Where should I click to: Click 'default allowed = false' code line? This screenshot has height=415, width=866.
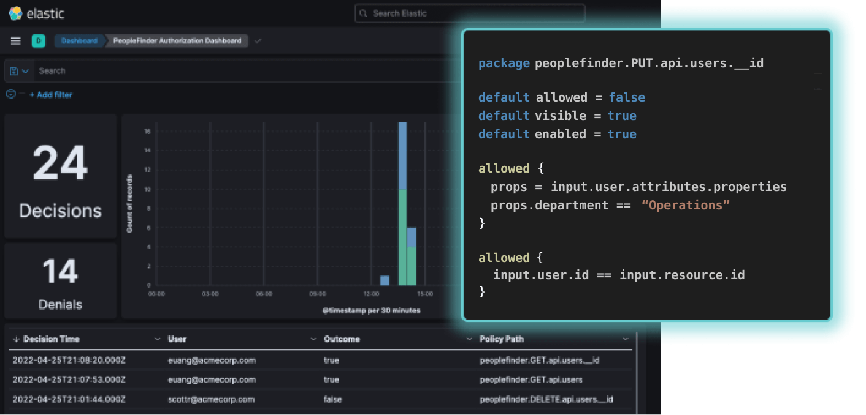click(x=562, y=98)
